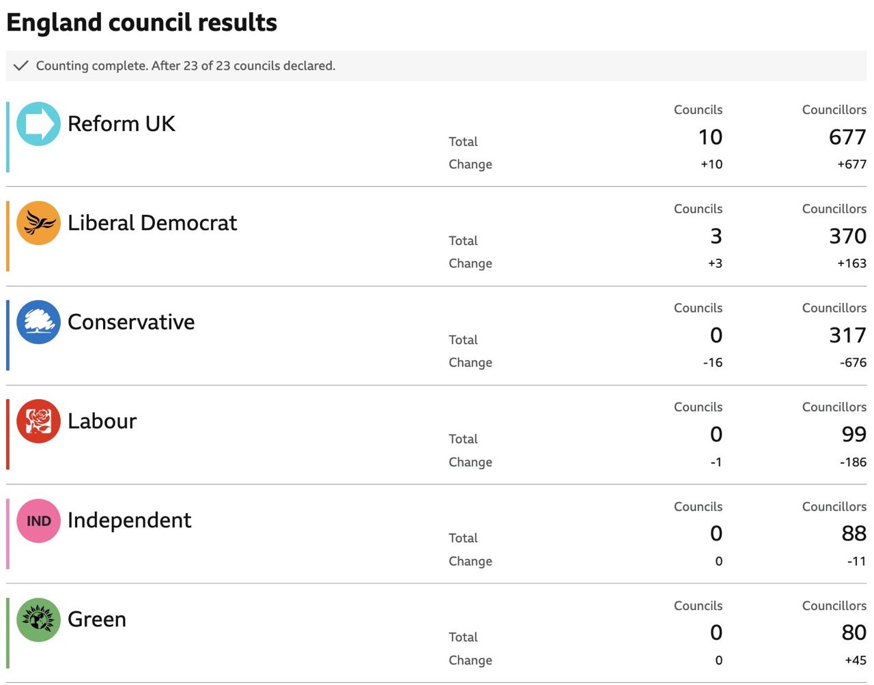The height and width of the screenshot is (685, 874).
Task: Click the red Labour colour bar
Action: 8,435
